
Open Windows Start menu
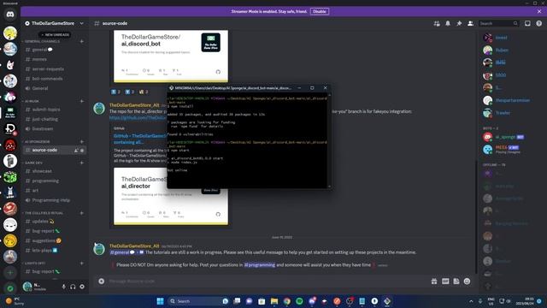tap(160, 301)
